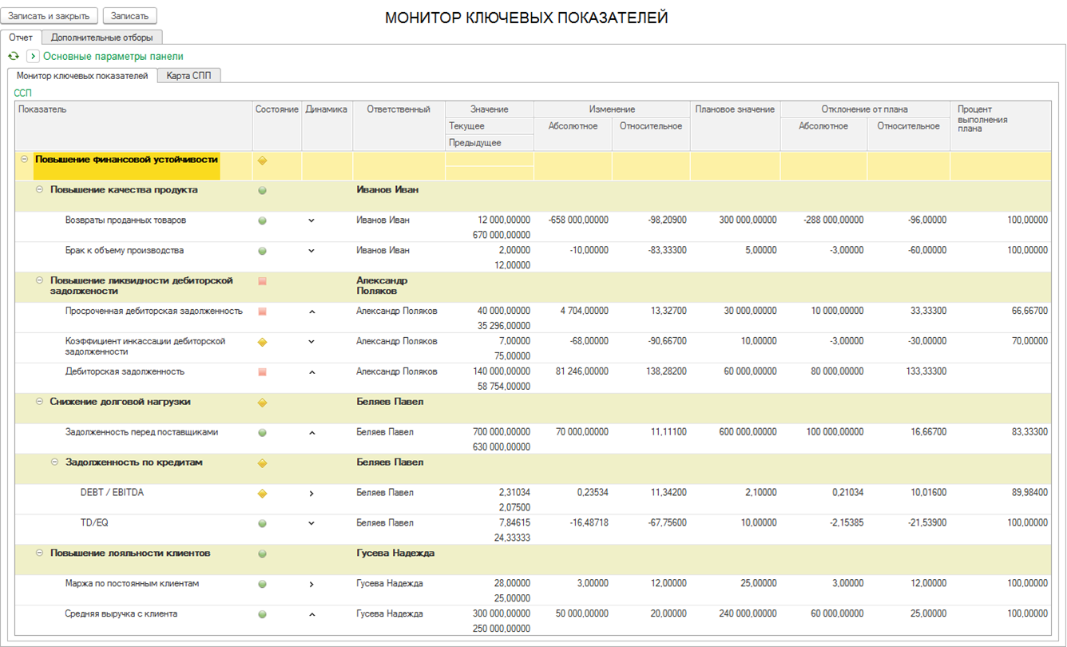Switch to the Карта СПП tab

coord(188,76)
